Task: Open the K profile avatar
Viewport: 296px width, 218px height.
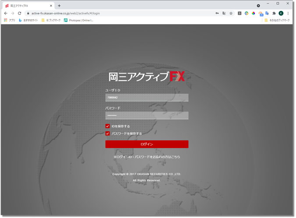Action: [x=281, y=13]
